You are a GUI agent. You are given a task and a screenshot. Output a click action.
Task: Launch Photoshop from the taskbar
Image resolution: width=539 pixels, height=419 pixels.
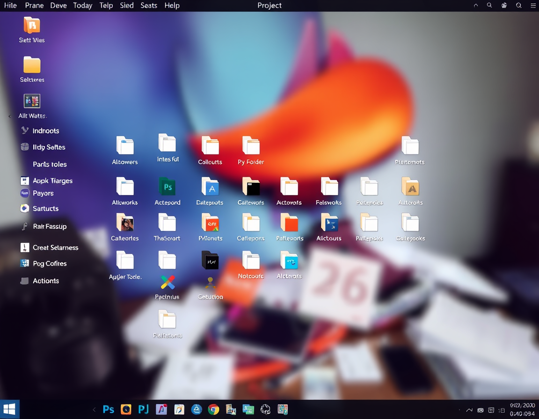coord(109,409)
